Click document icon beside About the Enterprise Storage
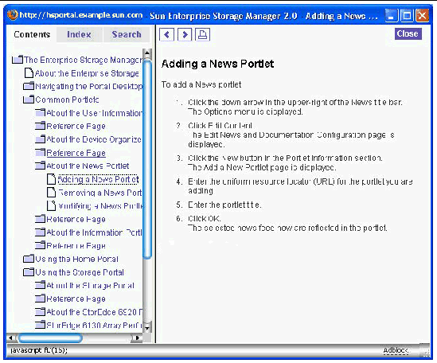 pos(29,73)
